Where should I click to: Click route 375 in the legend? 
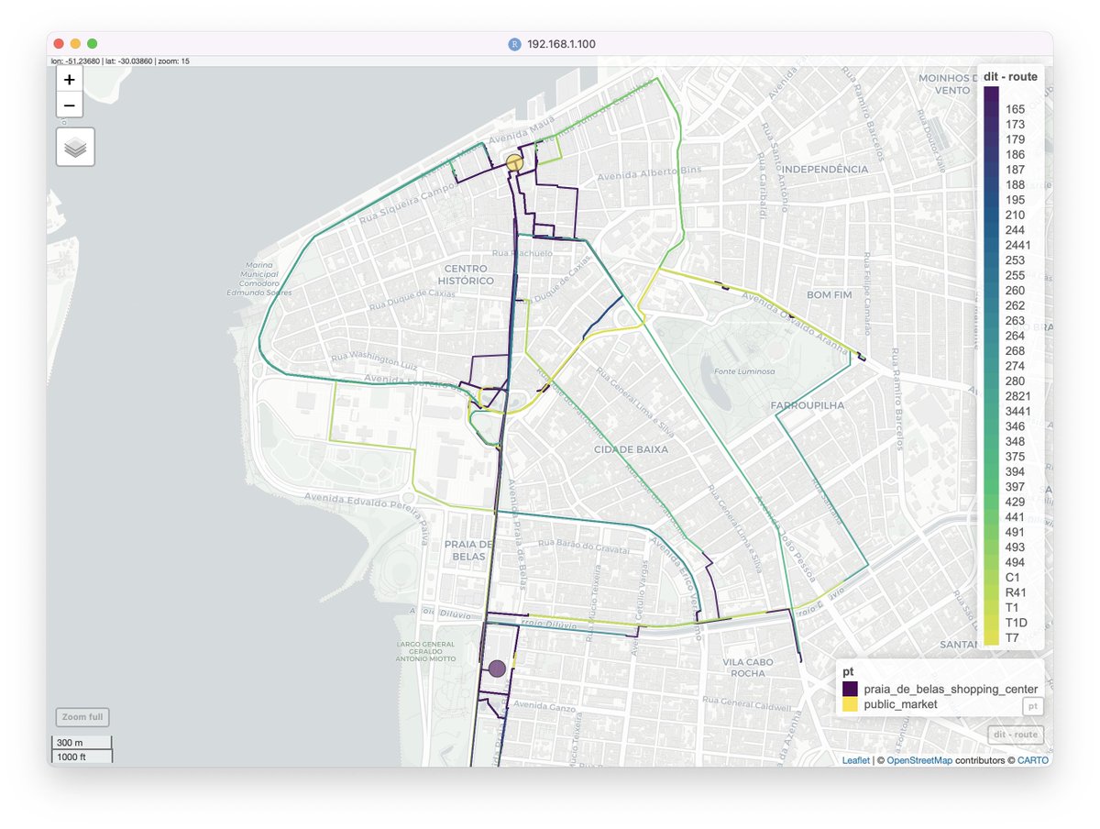tap(1015, 457)
